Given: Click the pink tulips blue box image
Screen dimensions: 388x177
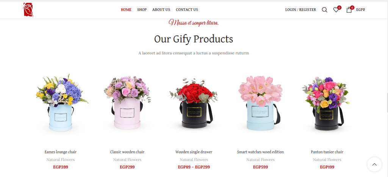Looking at the screenshot, I should (x=260, y=103).
